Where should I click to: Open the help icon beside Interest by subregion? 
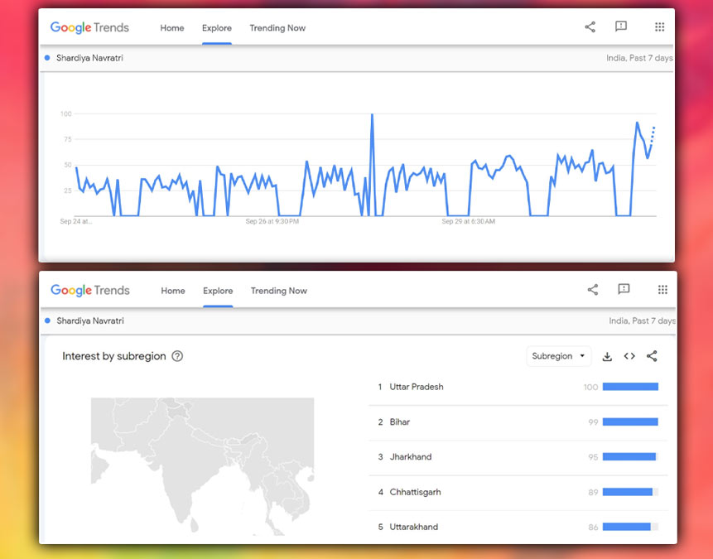[177, 354]
